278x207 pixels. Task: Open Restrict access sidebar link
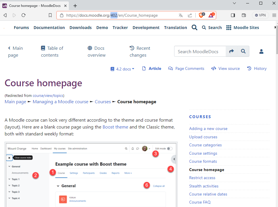coord(202,178)
